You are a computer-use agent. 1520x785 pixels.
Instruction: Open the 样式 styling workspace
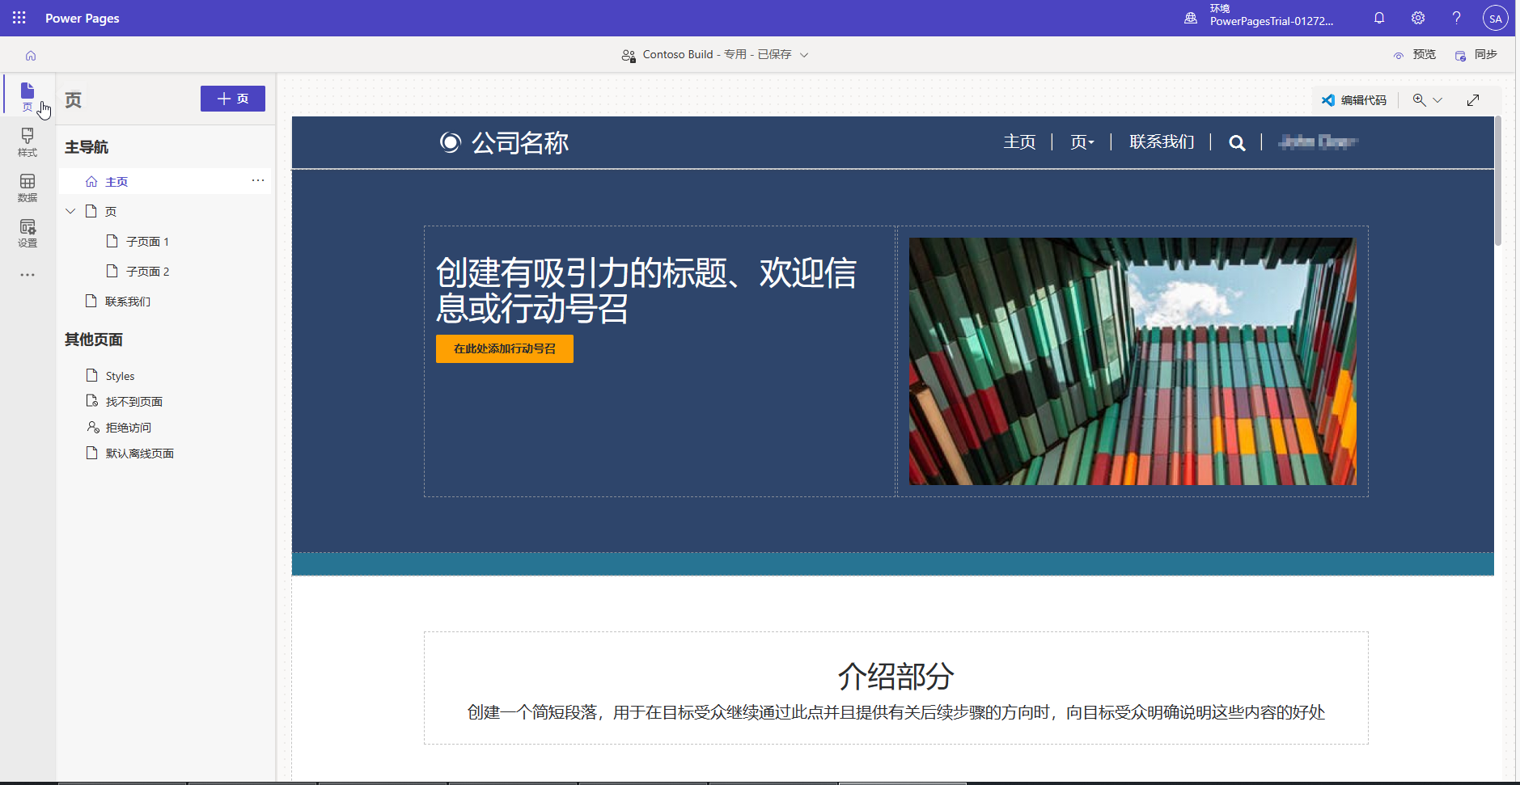[x=27, y=144]
